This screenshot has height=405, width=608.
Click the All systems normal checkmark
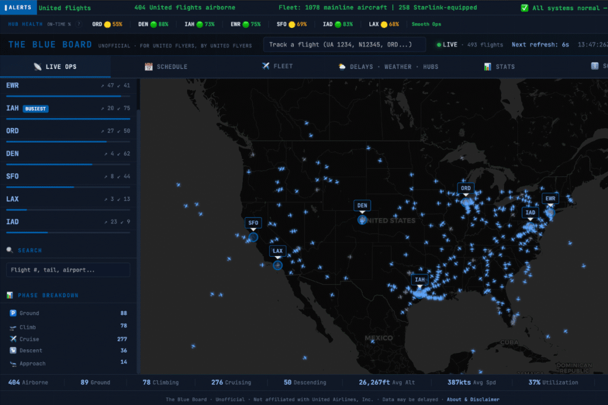pos(524,8)
